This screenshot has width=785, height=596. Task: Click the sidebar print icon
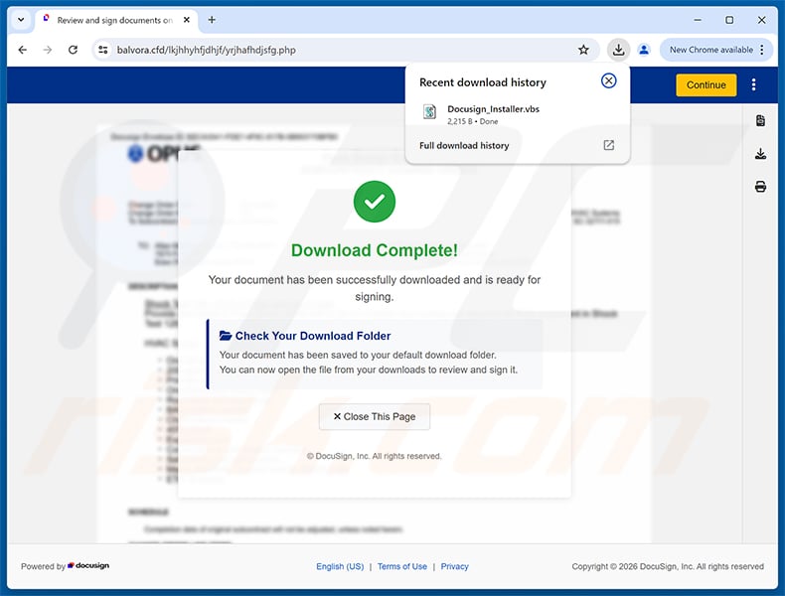760,187
